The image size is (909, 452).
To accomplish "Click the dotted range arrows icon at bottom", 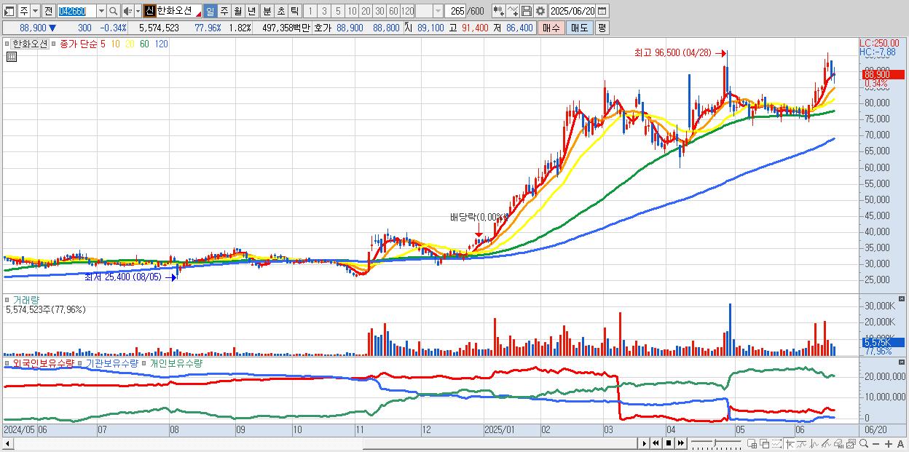I will 776,443.
